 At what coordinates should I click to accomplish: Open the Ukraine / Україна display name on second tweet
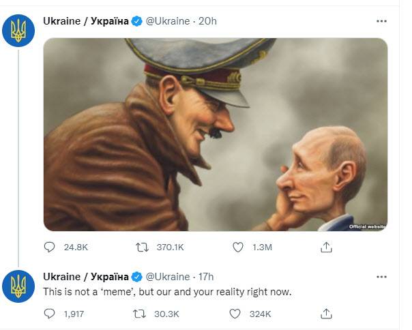coord(86,277)
